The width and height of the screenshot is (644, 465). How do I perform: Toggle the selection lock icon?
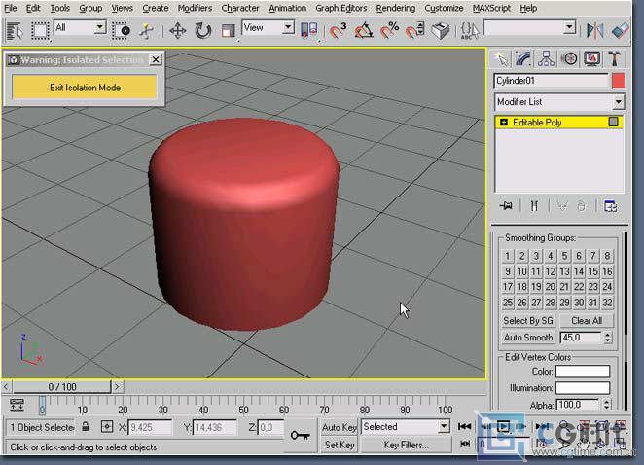85,426
